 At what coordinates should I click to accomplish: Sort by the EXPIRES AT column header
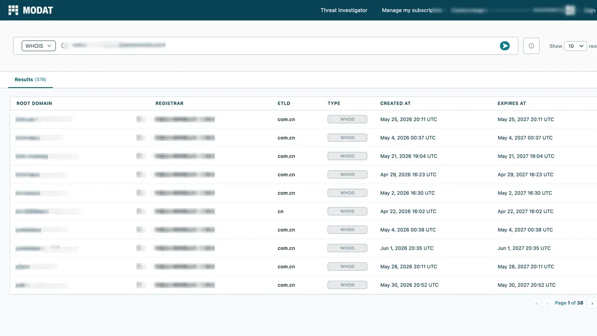[512, 104]
